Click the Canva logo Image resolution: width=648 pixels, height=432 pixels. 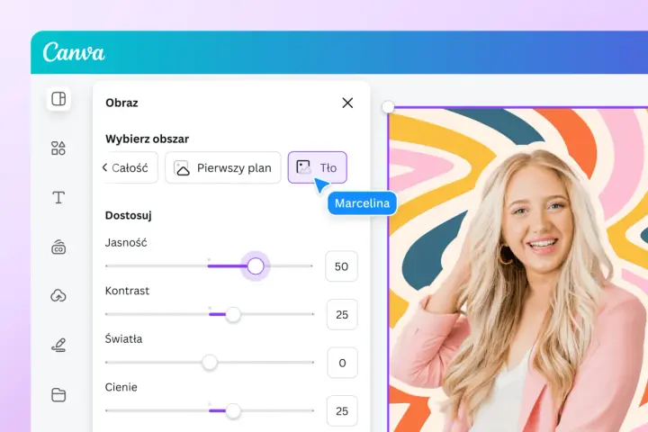coord(74,52)
